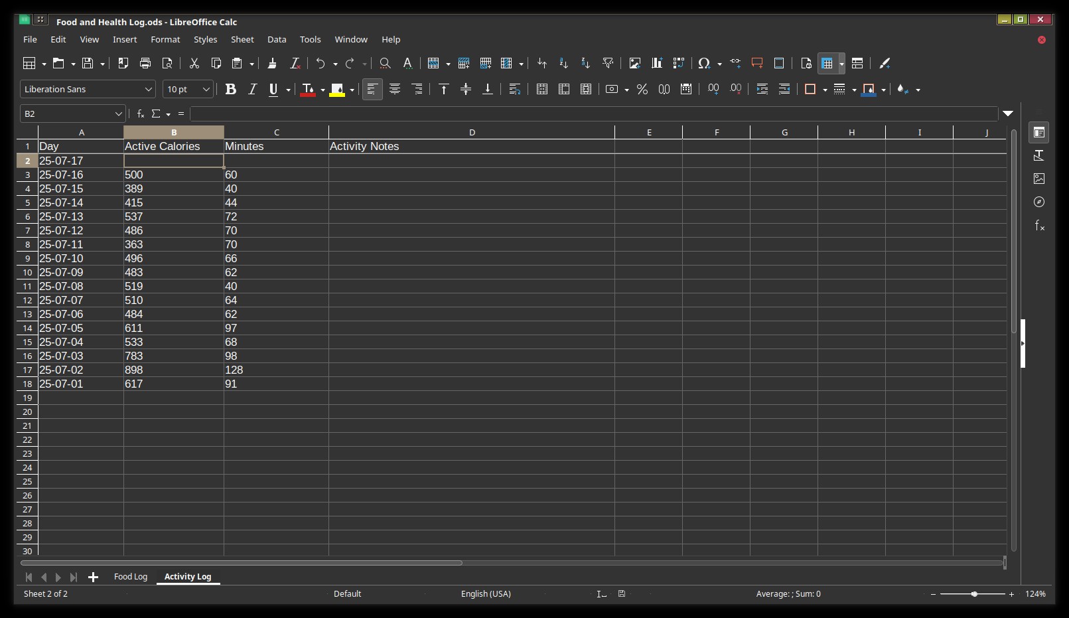Insert a special character
Viewport: 1069px width, 618px height.
click(x=705, y=63)
